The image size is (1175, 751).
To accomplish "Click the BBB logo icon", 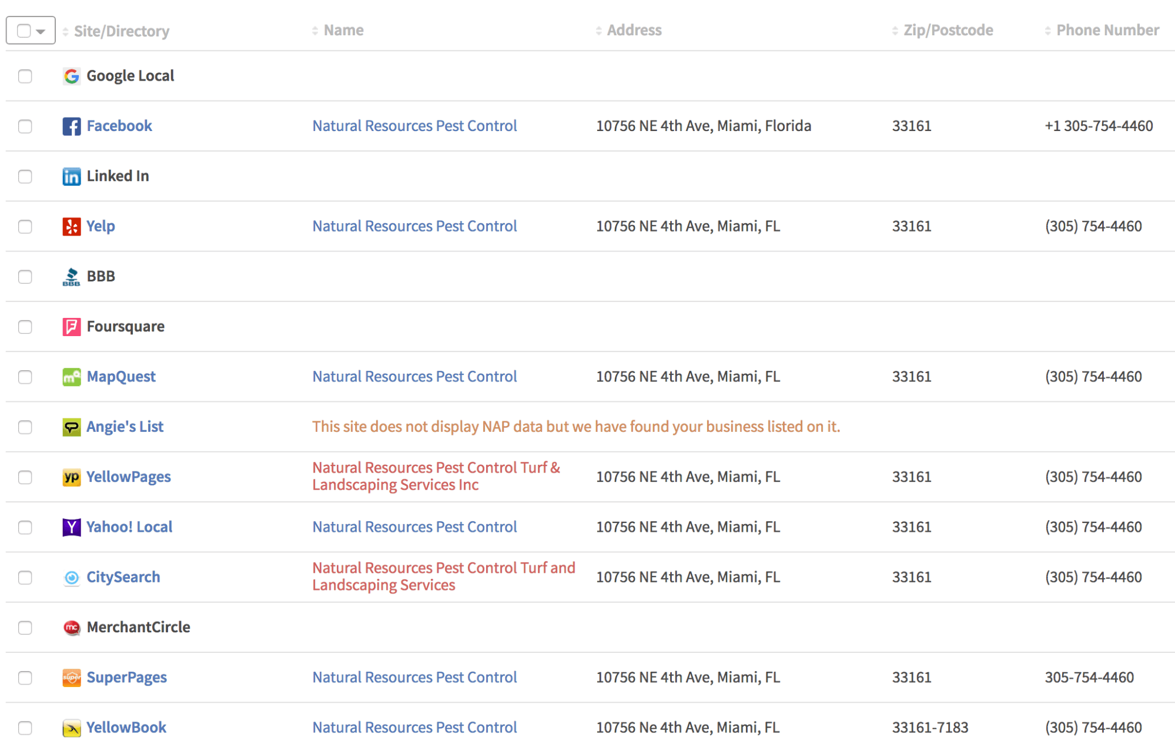I will pyautogui.click(x=72, y=277).
